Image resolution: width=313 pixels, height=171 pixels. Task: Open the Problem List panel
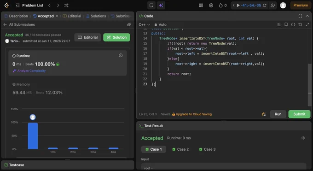click(x=29, y=6)
